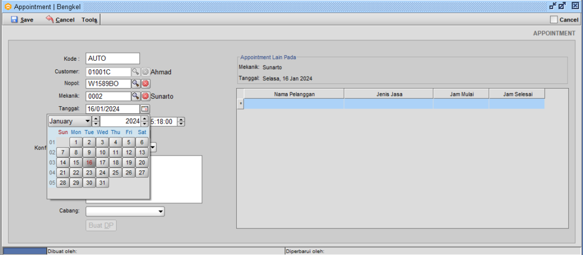Viewport: 583px width, 255px height.
Task: Click the Nama Pelanggan column header
Action: point(294,94)
